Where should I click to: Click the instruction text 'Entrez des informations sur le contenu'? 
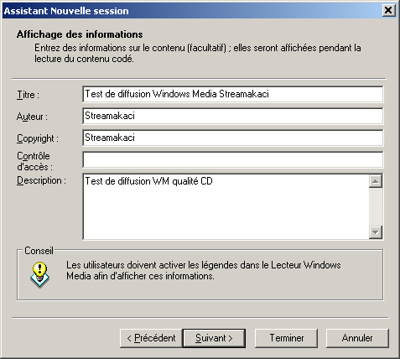tap(198, 54)
